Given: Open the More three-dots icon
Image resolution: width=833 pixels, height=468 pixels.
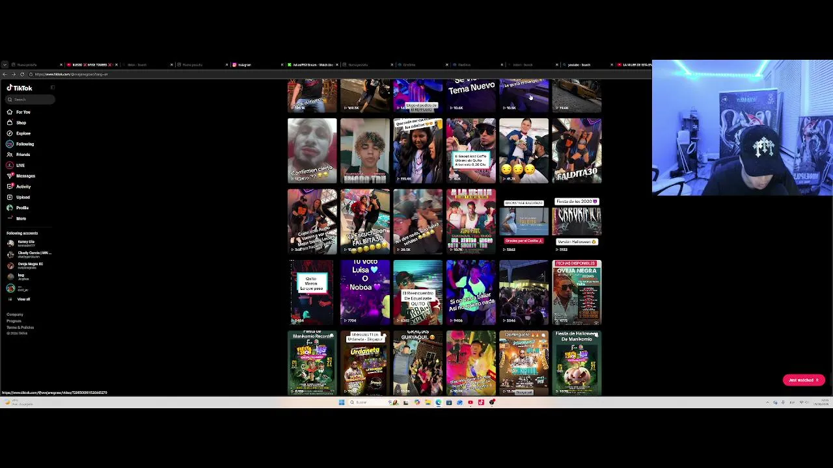Looking at the screenshot, I should point(10,218).
